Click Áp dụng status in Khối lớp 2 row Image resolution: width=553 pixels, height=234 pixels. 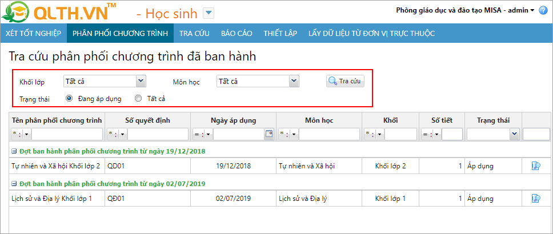(x=494, y=166)
